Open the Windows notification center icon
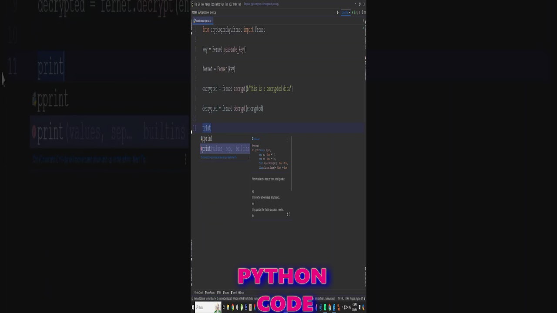The image size is (557, 313). pyautogui.click(x=359, y=307)
